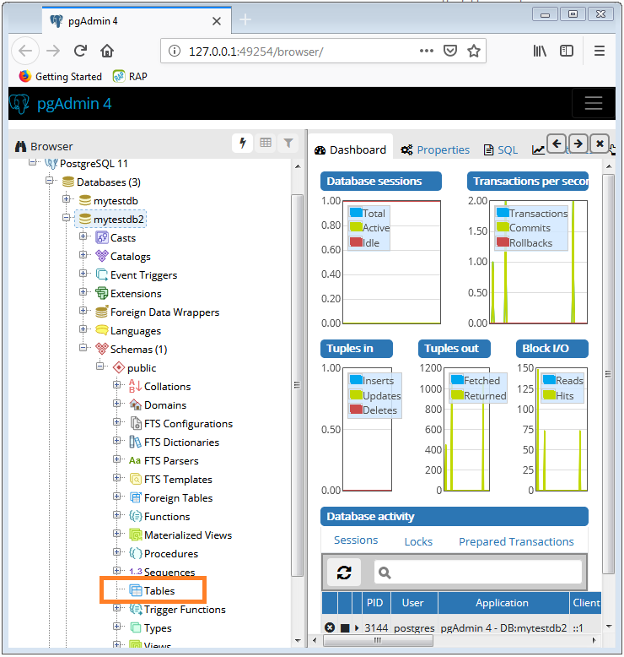Screen dimensions: 624x657
Task: Click the Filtered Rows funnel icon
Action: [288, 144]
